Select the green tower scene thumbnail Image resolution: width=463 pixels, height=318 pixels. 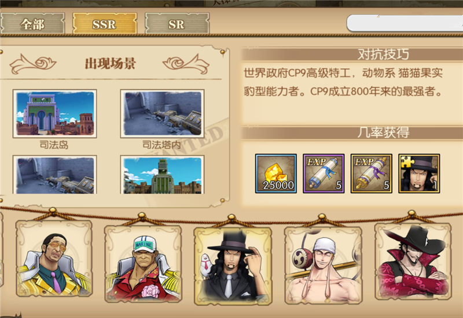click(162, 175)
